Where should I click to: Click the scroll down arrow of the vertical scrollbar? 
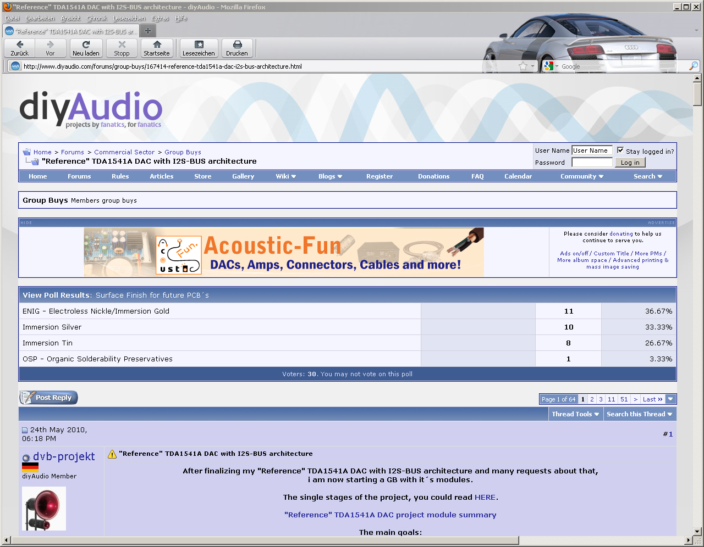(x=697, y=531)
